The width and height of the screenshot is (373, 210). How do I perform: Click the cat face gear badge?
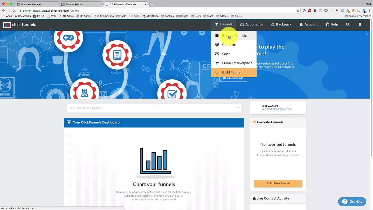(x=85, y=90)
